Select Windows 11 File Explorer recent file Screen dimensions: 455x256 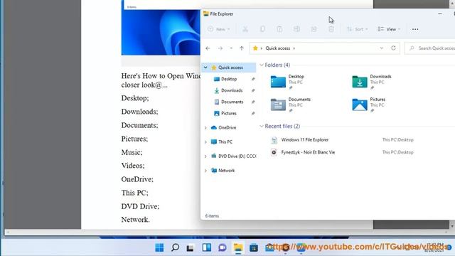pyautogui.click(x=305, y=140)
